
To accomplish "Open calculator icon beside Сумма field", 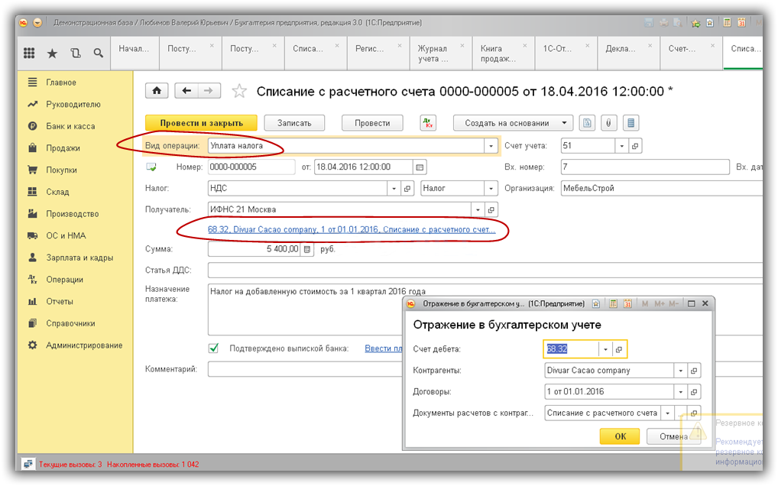I will tap(307, 249).
